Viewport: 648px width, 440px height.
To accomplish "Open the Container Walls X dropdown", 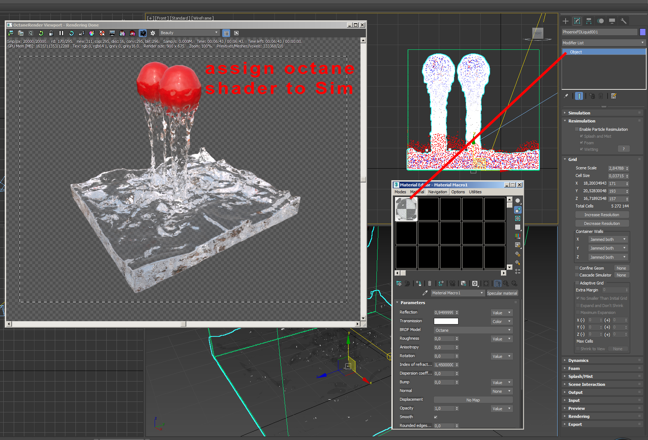I will click(x=608, y=239).
